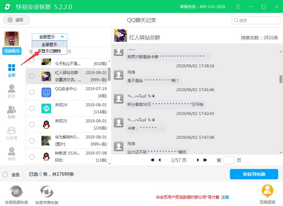Open the 红人驿站总群 avatar in the conversation list
283x206 pixels.
[46, 76]
